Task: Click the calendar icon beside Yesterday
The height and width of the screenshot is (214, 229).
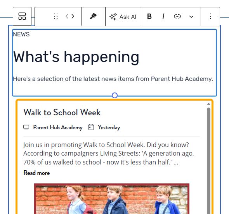Action: (91, 127)
